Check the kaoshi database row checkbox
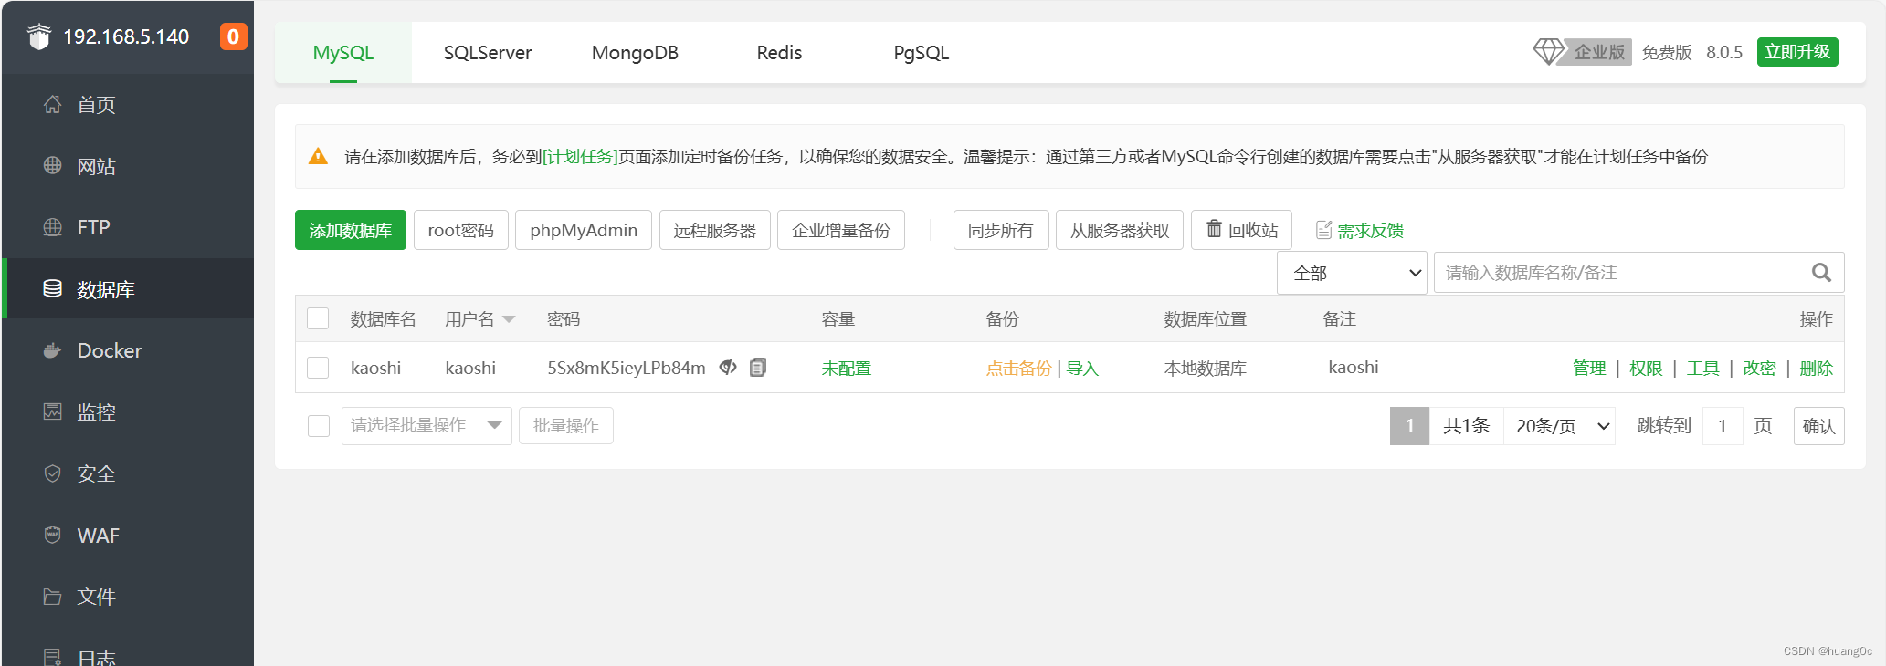Viewport: 1886px width, 666px height. [x=318, y=368]
